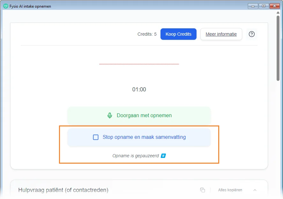
Task: Click Alles kopiëren in the Hulpvraag section
Action: [230, 190]
